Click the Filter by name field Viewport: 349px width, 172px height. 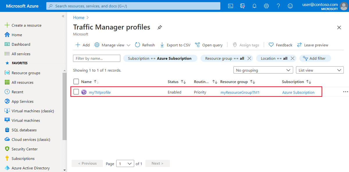click(96, 58)
